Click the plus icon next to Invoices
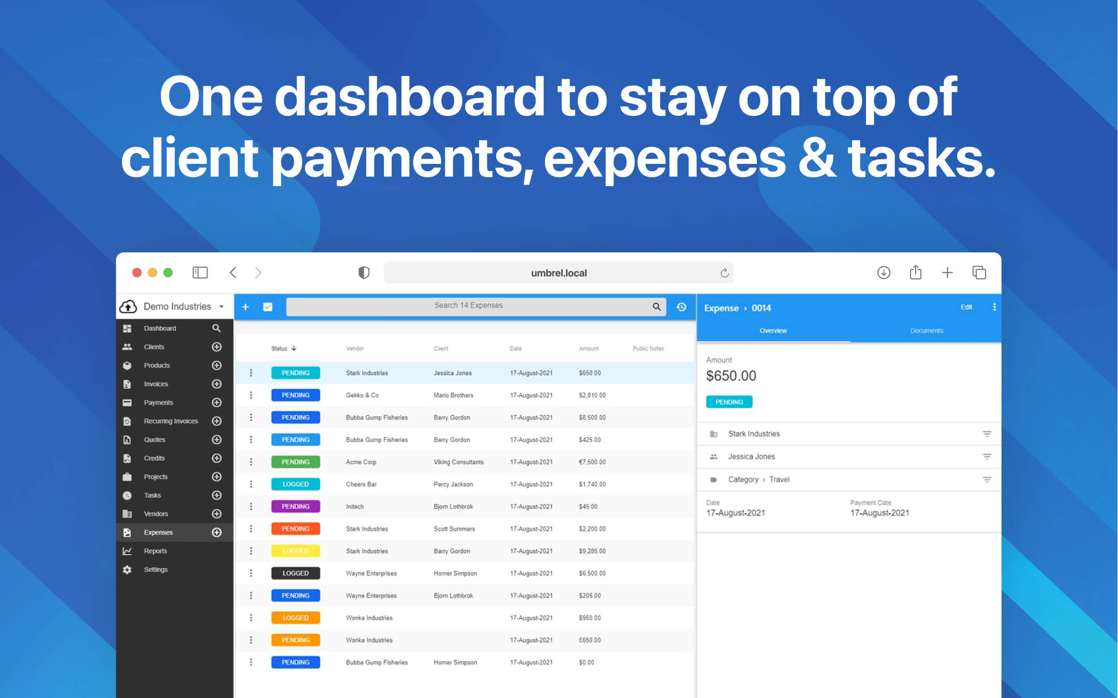The height and width of the screenshot is (698, 1118). click(x=217, y=384)
